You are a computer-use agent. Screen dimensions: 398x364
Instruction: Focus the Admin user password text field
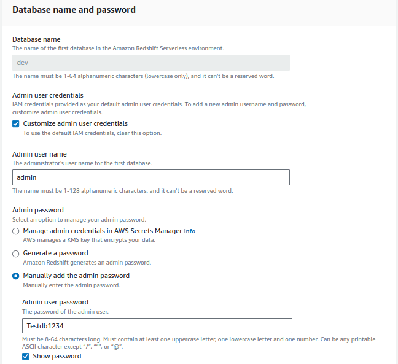[157, 325]
